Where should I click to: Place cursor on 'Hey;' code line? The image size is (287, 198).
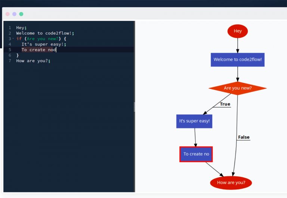point(21,28)
